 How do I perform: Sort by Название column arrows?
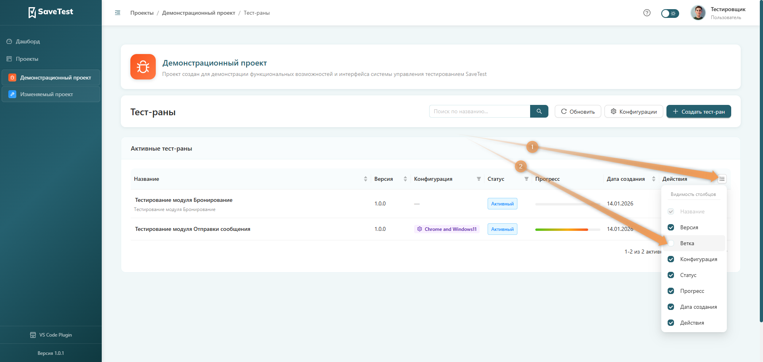pyautogui.click(x=365, y=179)
